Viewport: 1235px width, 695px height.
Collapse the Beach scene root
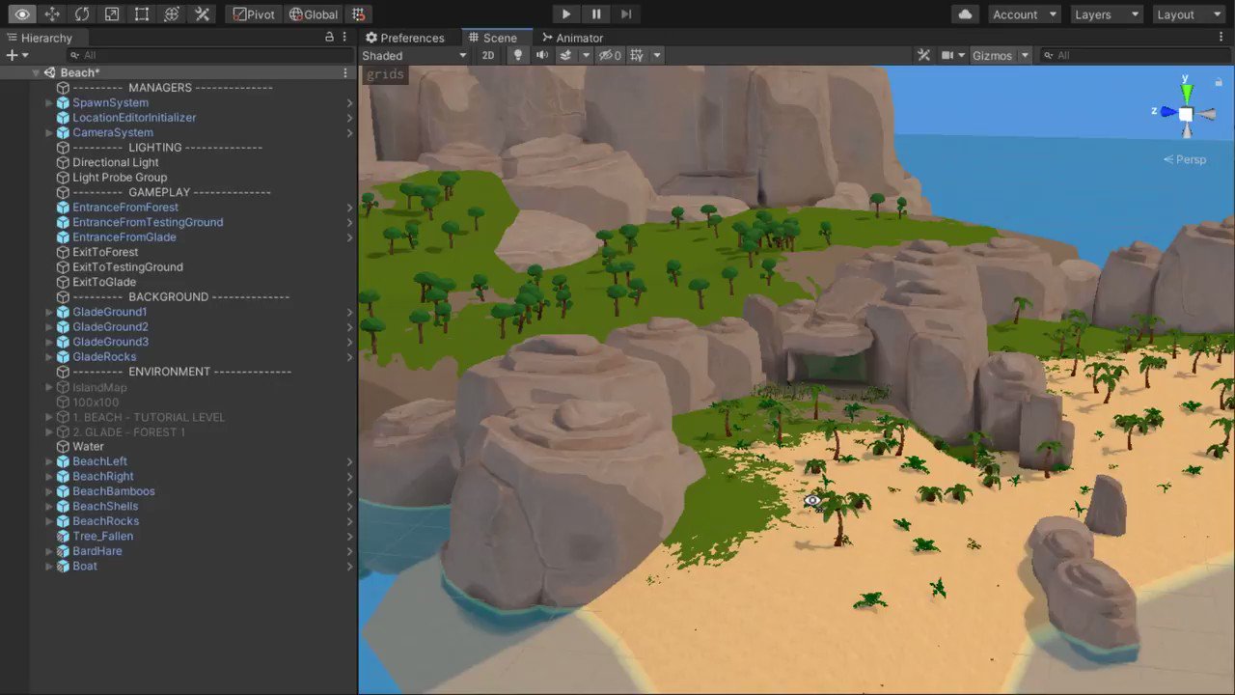pos(36,72)
